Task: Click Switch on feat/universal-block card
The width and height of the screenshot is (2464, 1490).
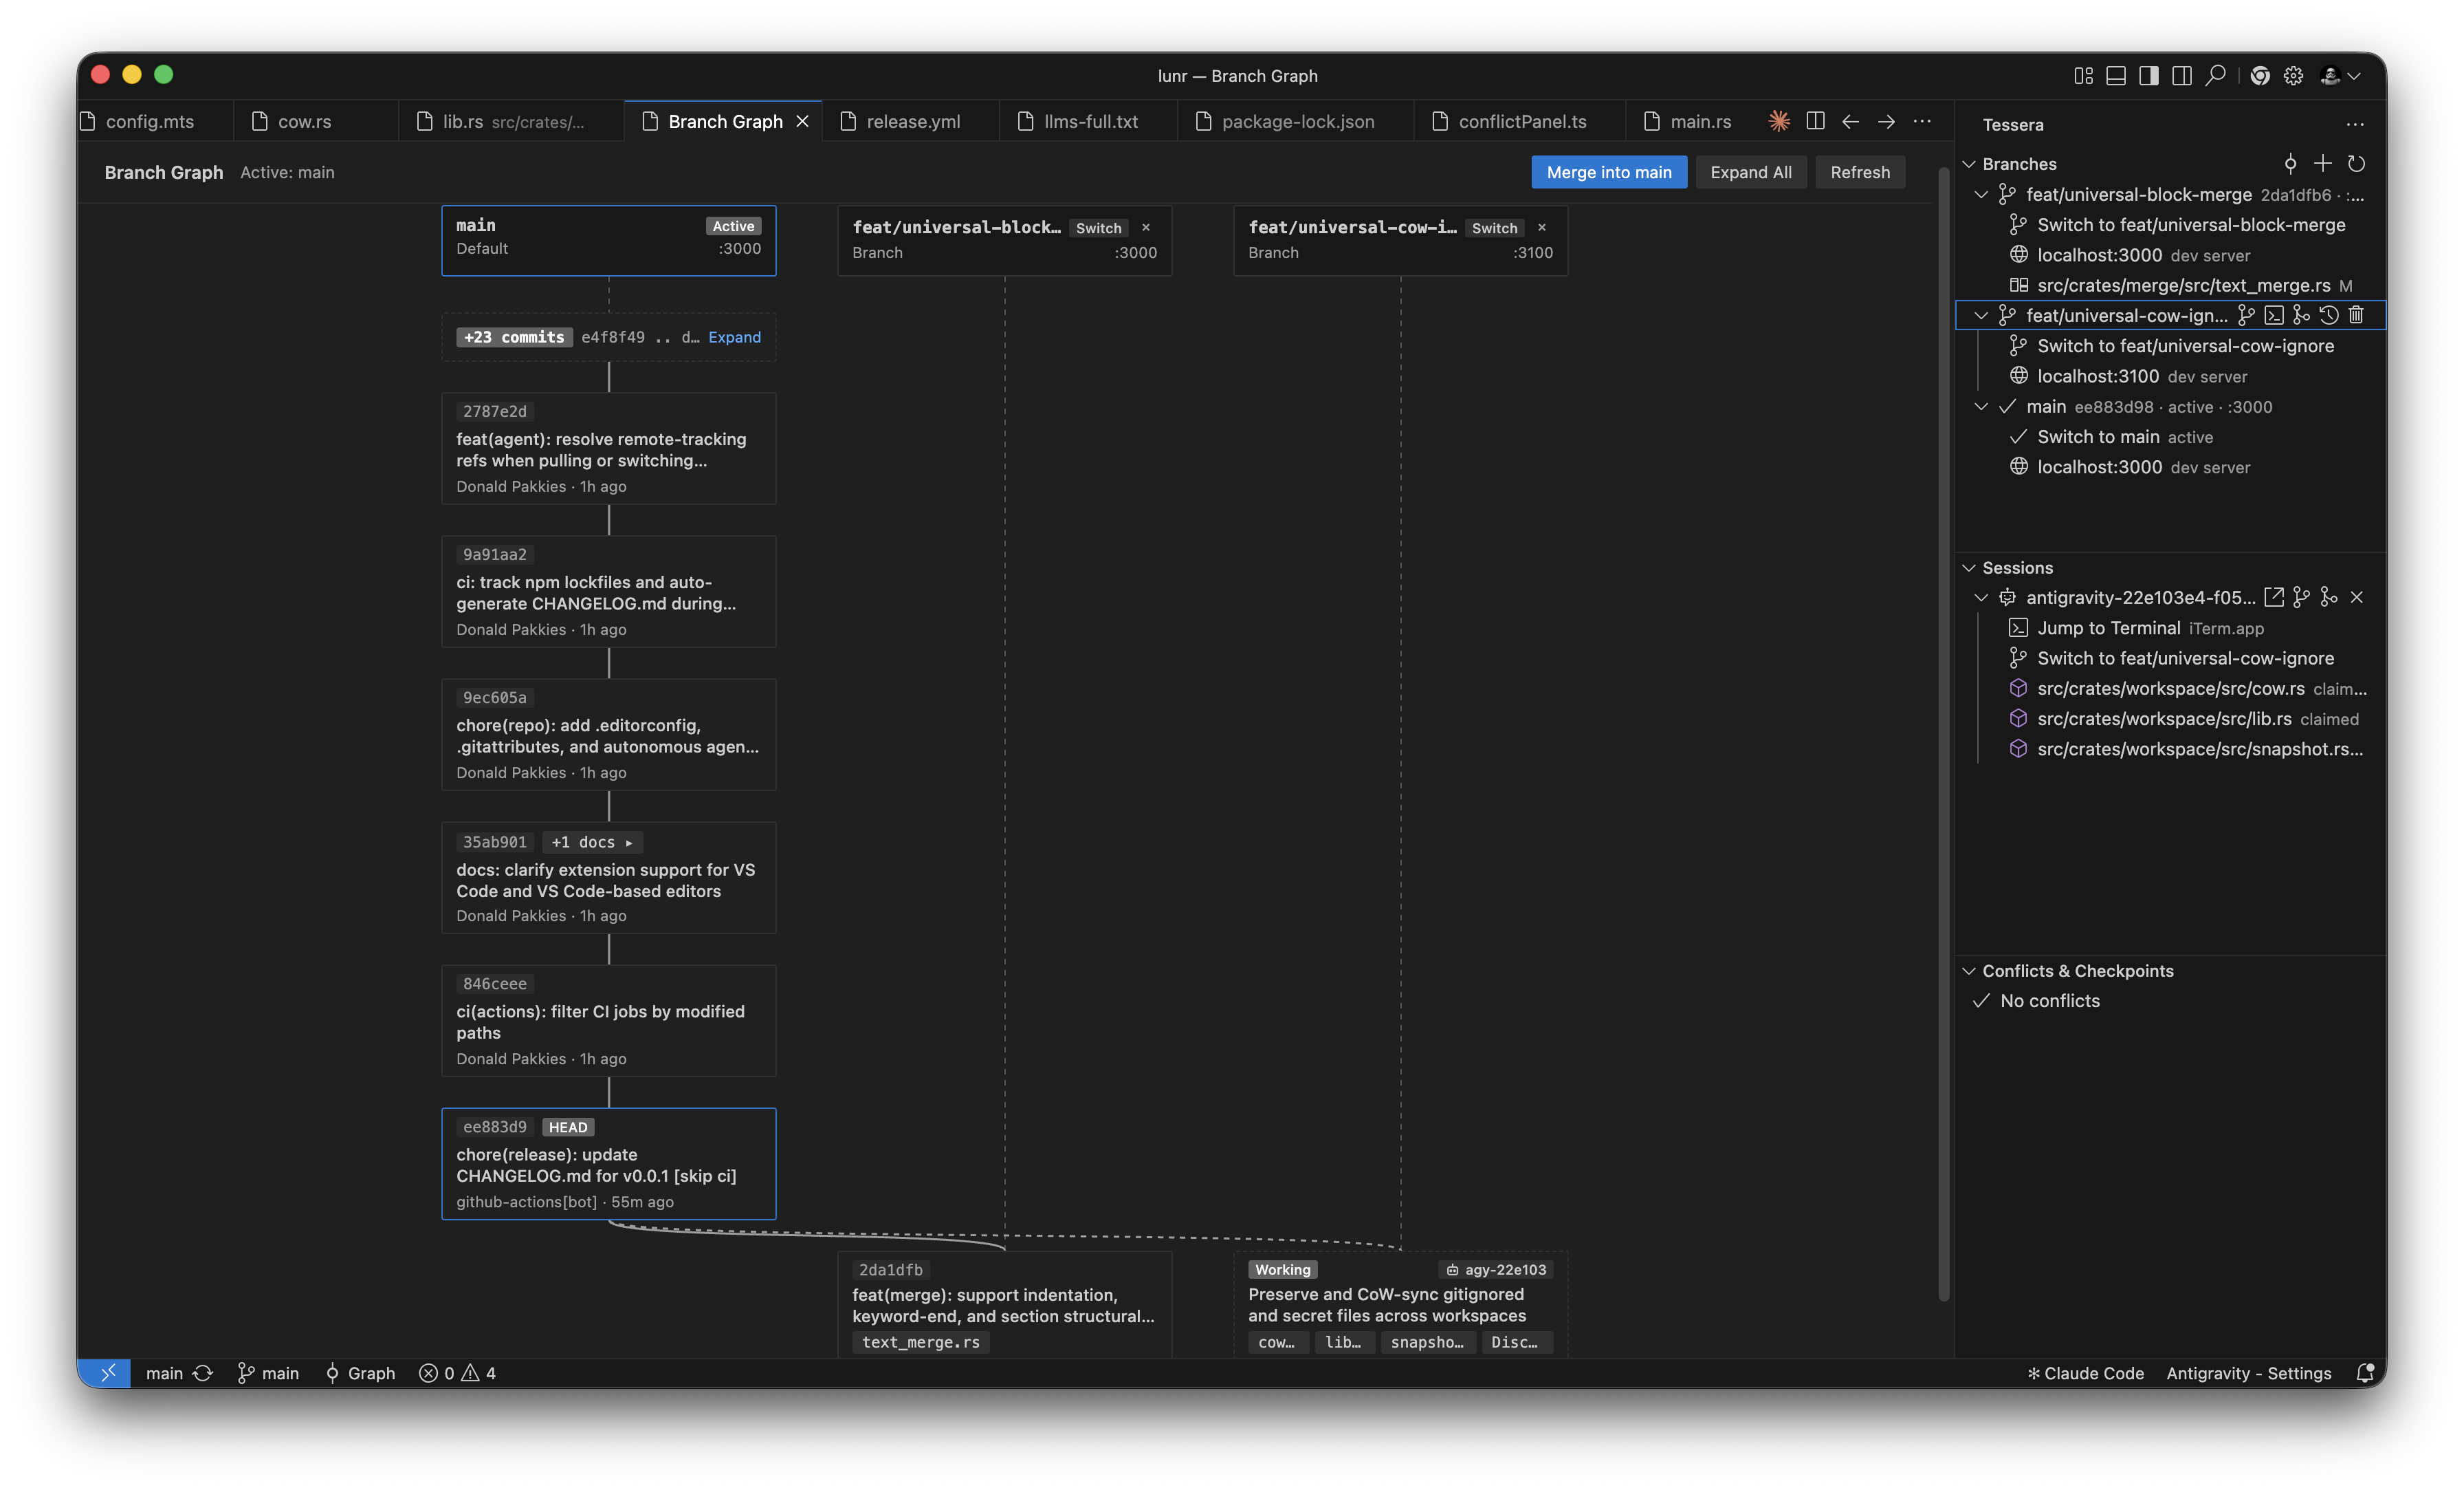Action: click(1098, 228)
